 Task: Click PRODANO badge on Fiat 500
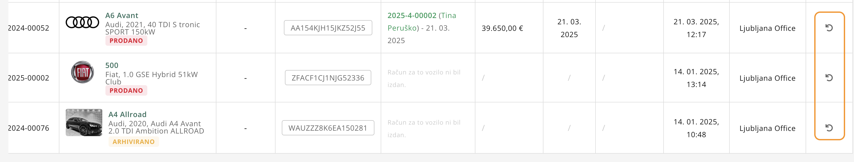point(126,91)
